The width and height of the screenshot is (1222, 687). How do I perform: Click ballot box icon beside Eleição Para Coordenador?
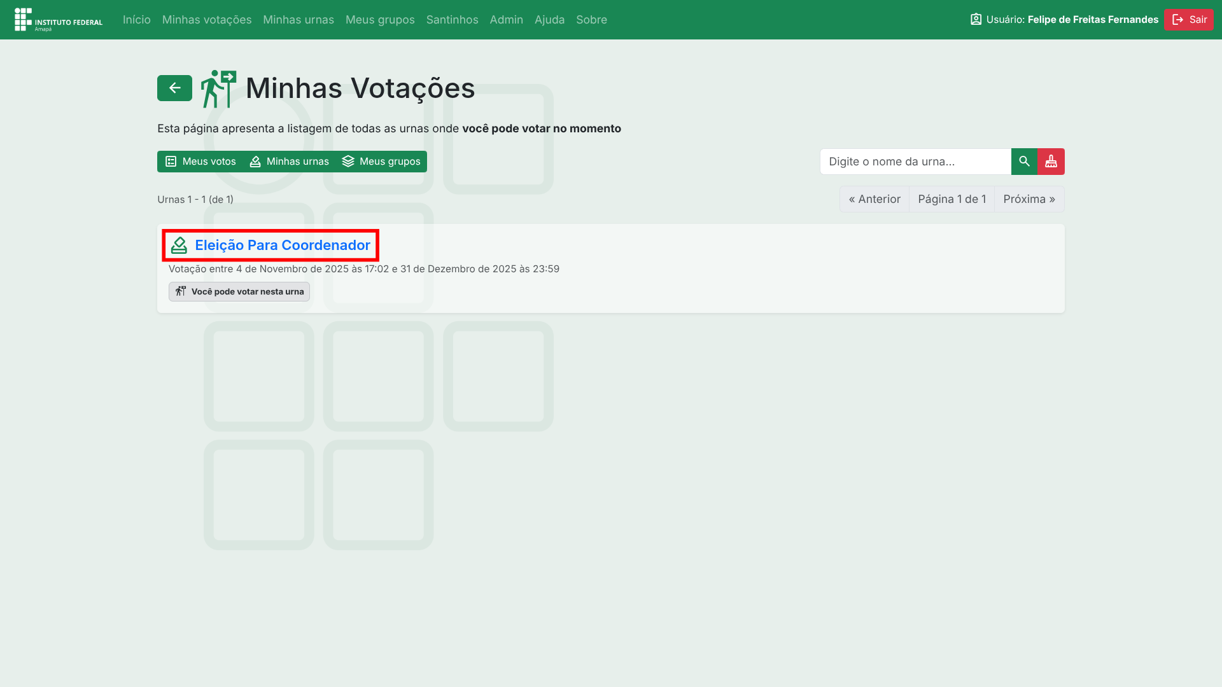(x=179, y=246)
